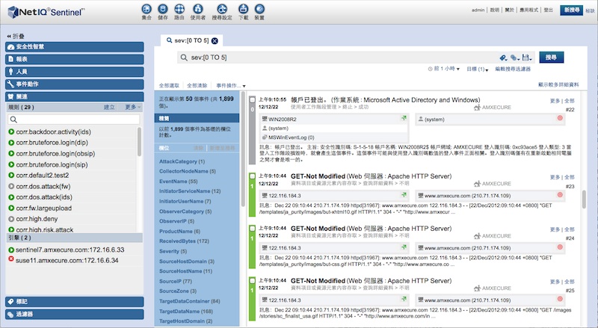Expand the 人員 section
The height and width of the screenshot is (328, 598).
74,72
